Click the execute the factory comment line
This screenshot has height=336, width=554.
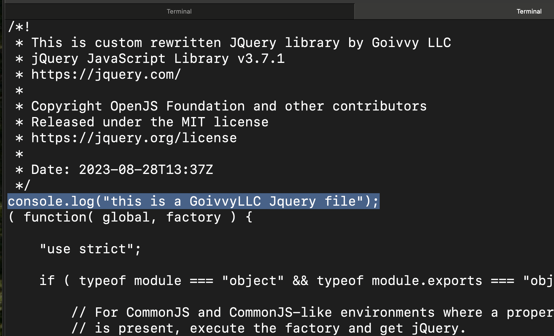[x=255, y=328]
